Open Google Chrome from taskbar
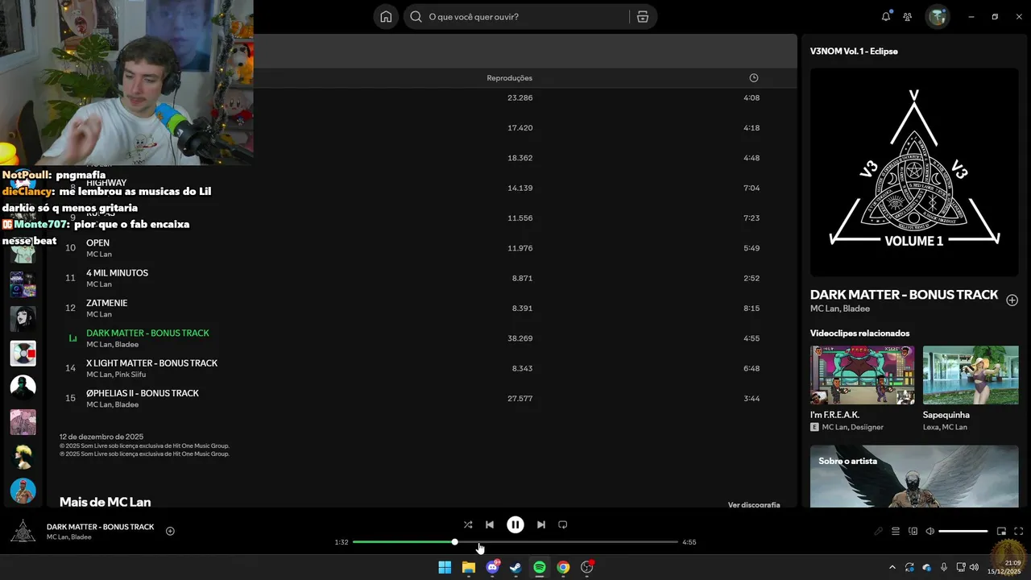The image size is (1031, 580). pos(563,567)
